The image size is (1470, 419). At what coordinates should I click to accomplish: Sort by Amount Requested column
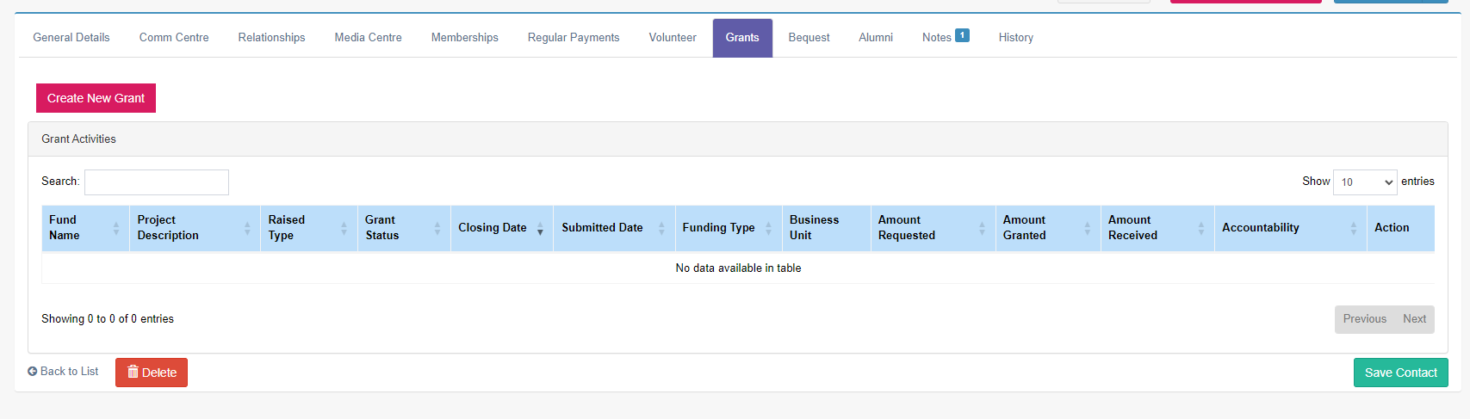pos(933,228)
